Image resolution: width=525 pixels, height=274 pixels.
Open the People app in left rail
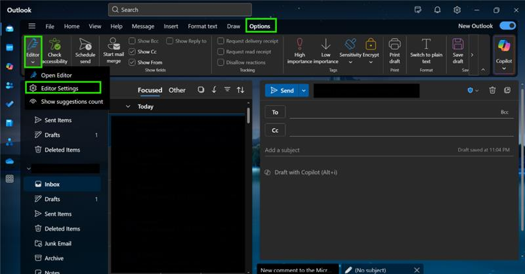(9, 85)
